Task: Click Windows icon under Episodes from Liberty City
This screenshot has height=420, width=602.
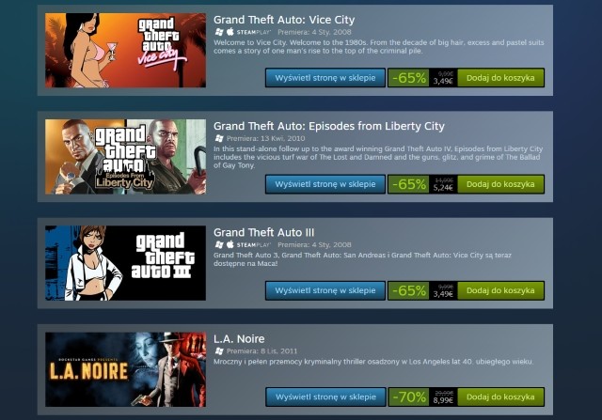Action: pyautogui.click(x=219, y=138)
